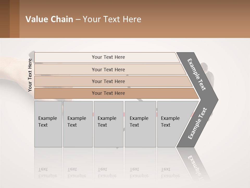Click the mirrored reflection under the third box
Viewport: 250px width, 188px height.
[107, 173]
